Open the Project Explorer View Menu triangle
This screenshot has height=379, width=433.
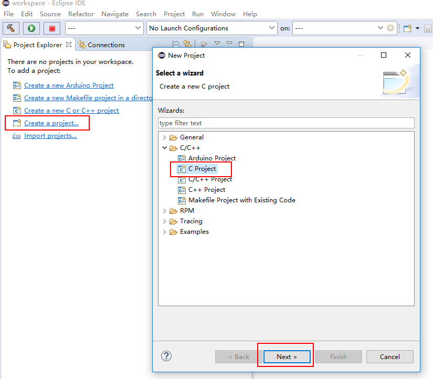pyautogui.click(x=217, y=43)
